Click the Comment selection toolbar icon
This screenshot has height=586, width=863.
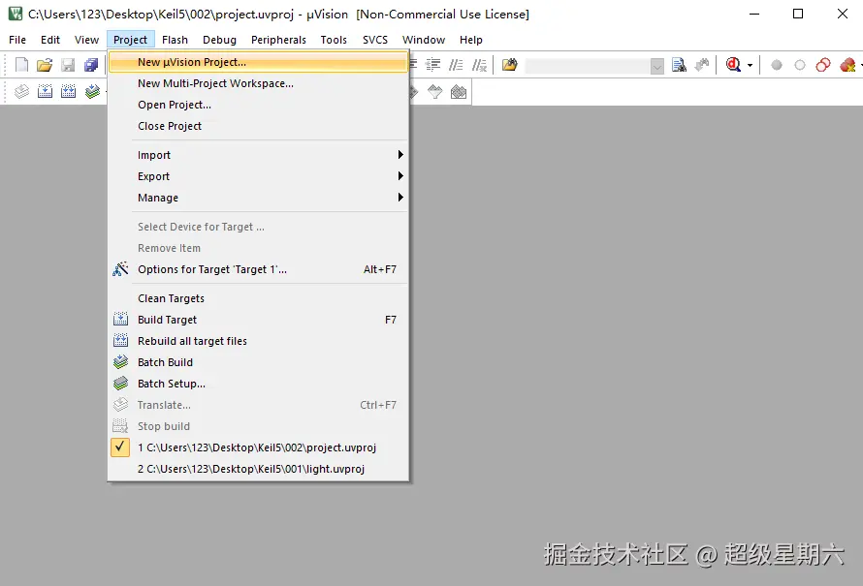[456, 65]
